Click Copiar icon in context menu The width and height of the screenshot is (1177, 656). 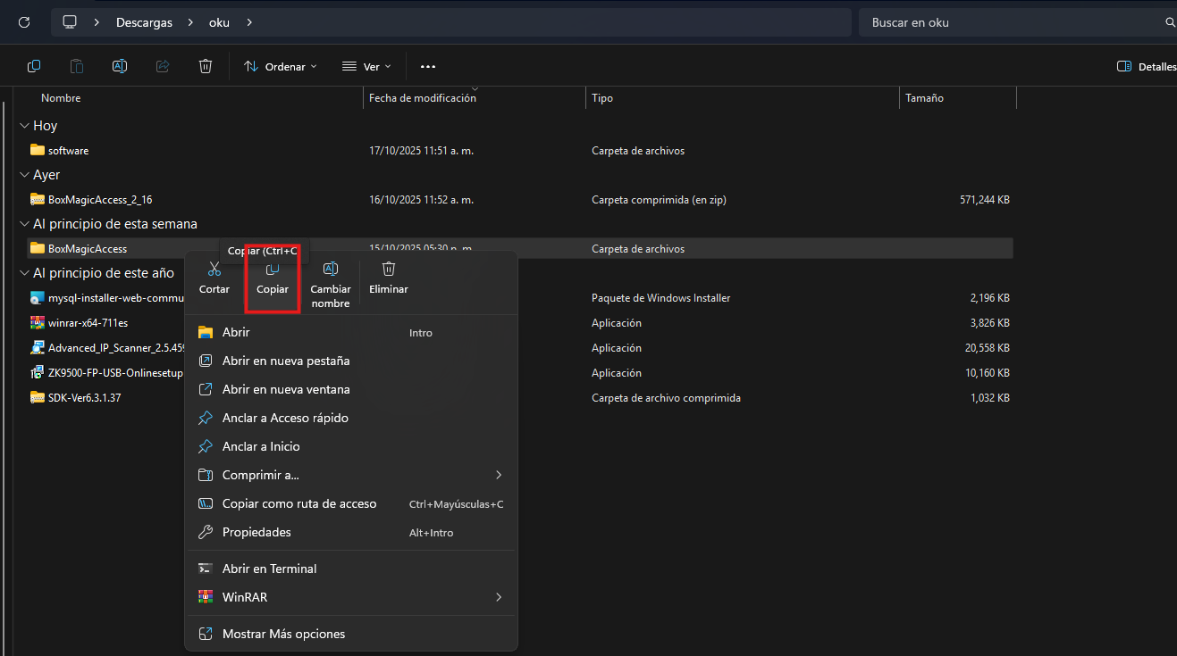point(273,270)
